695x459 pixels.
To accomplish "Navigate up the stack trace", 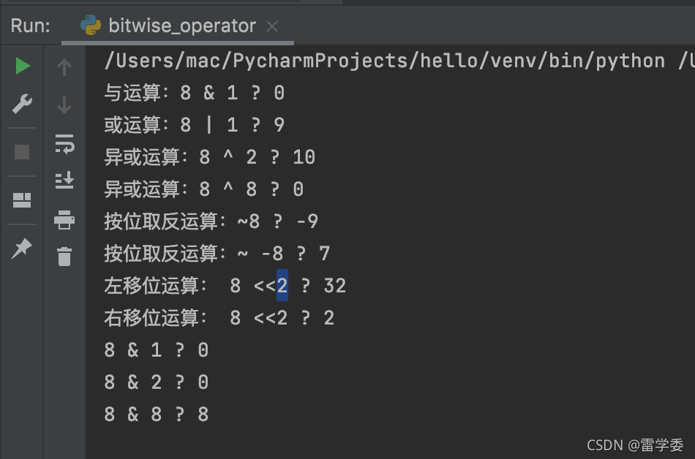I will (x=64, y=67).
